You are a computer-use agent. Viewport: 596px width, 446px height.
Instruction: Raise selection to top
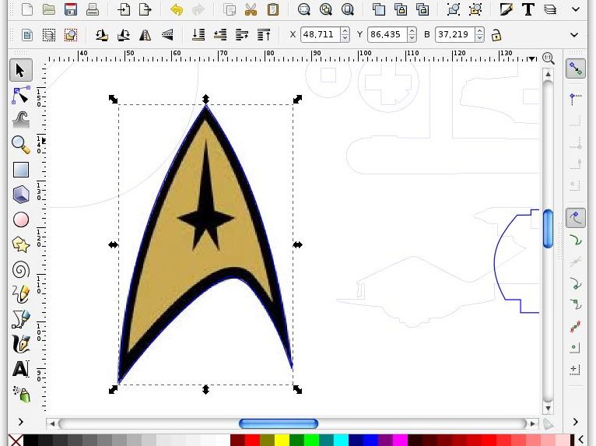[264, 35]
